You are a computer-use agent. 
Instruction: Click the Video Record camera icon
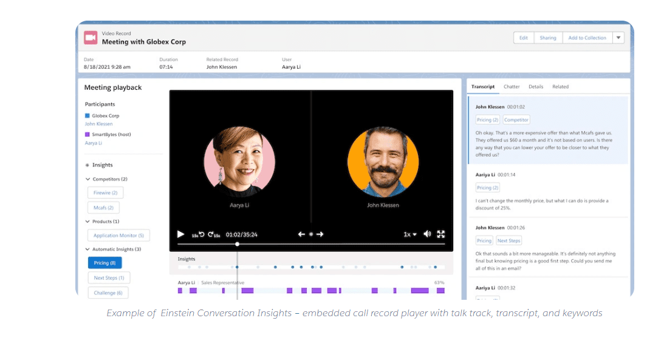point(91,38)
